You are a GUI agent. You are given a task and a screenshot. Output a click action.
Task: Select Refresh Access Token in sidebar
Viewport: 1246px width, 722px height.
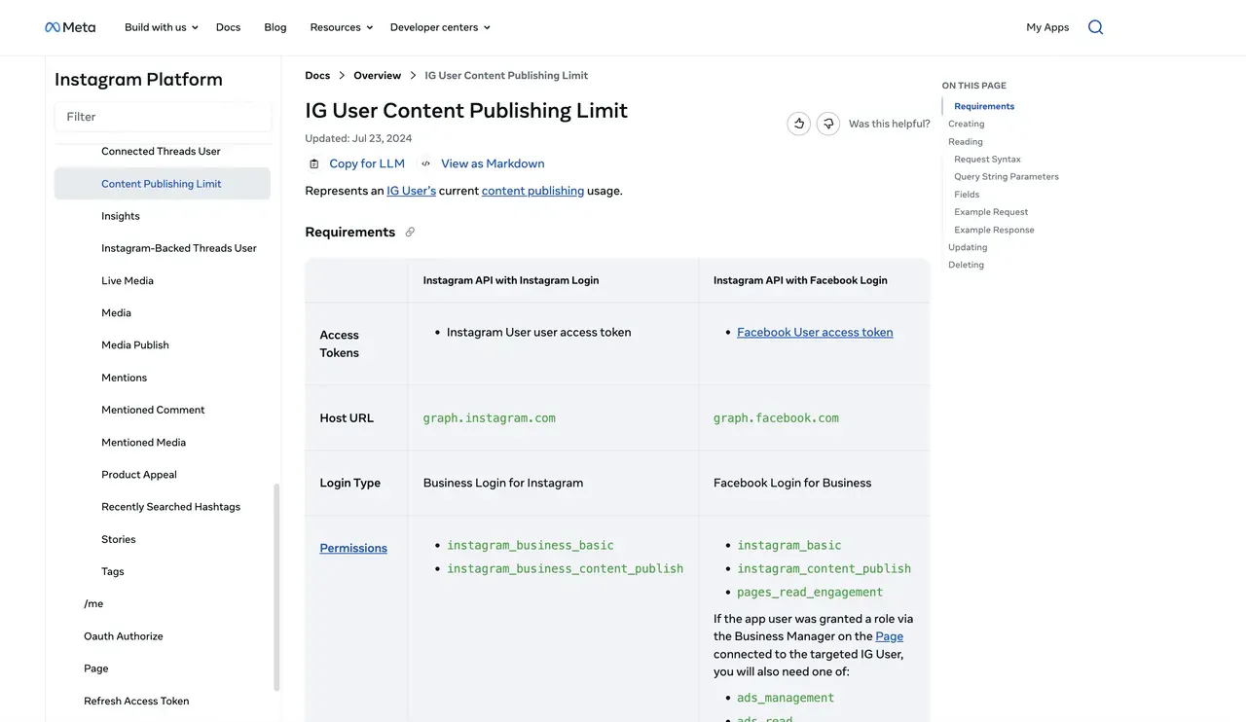click(x=136, y=701)
